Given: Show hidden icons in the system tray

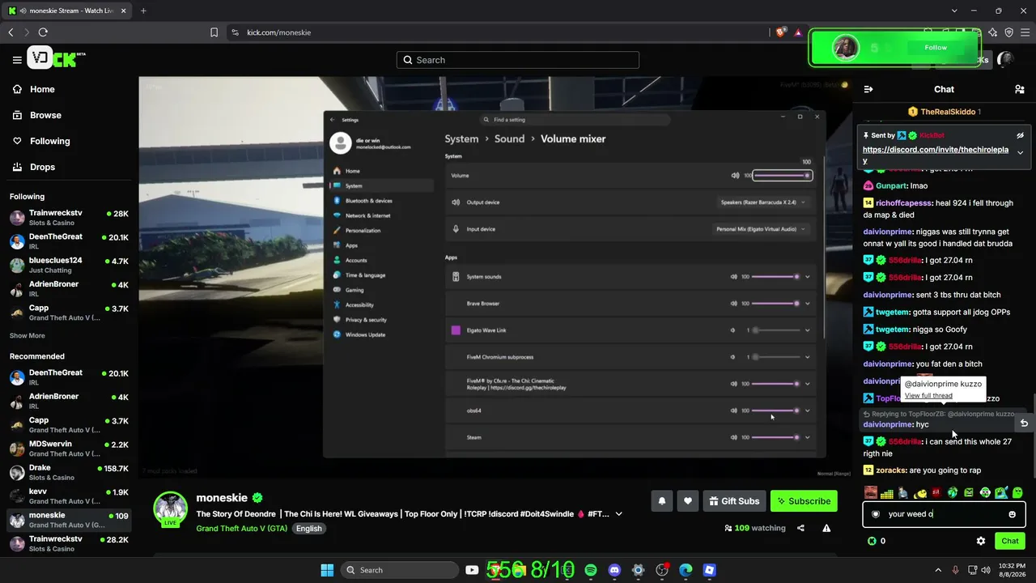Looking at the screenshot, I should coord(938,570).
